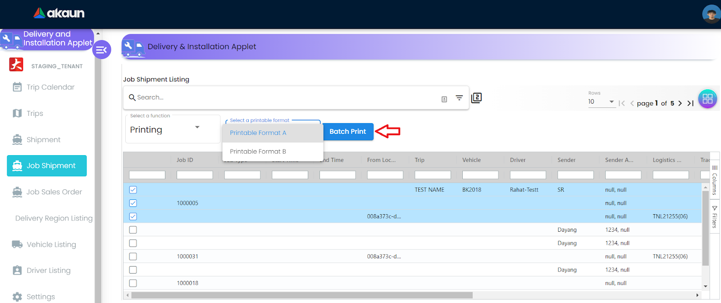721x303 pixels.
Task: Click the Settings gear icon
Action: click(x=17, y=297)
